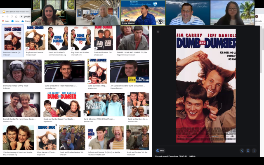Click the 'vulture.com' source text
Viewport: 264px width, 165px height.
pos(131,155)
